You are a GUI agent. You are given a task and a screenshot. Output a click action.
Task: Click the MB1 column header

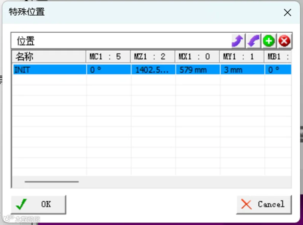(278, 57)
